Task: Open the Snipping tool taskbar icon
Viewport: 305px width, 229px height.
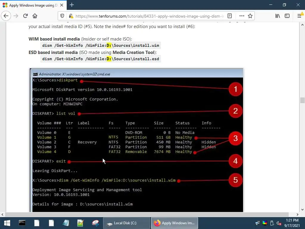Action: (95, 223)
